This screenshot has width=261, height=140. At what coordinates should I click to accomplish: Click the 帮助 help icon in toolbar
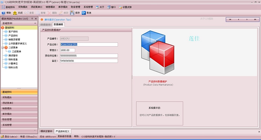(3, 13)
